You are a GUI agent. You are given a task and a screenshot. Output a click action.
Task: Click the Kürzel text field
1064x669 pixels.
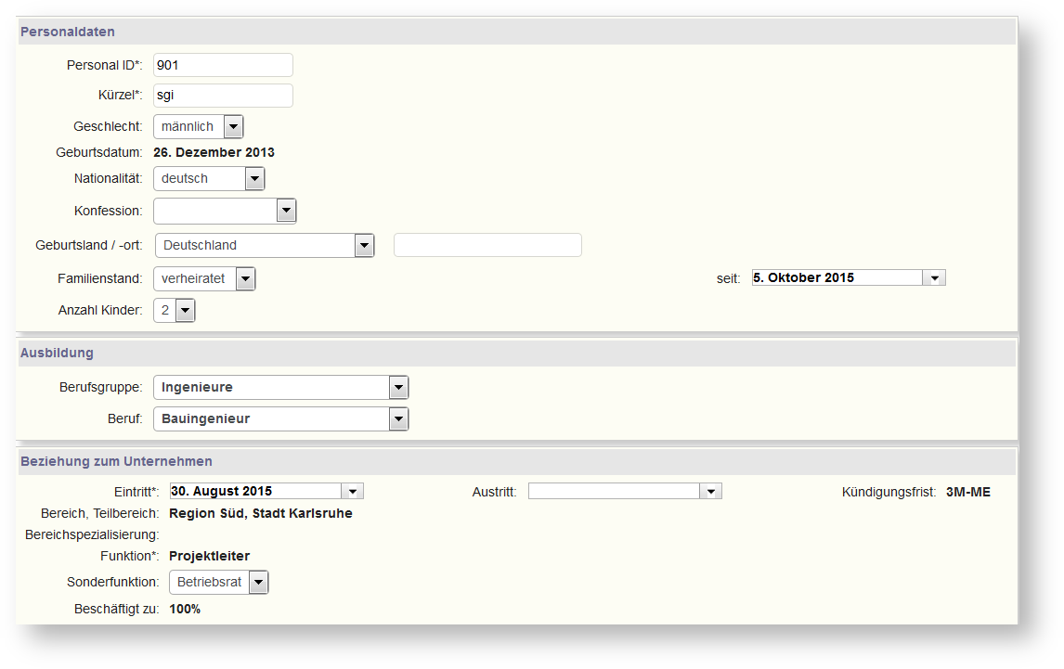tap(223, 96)
